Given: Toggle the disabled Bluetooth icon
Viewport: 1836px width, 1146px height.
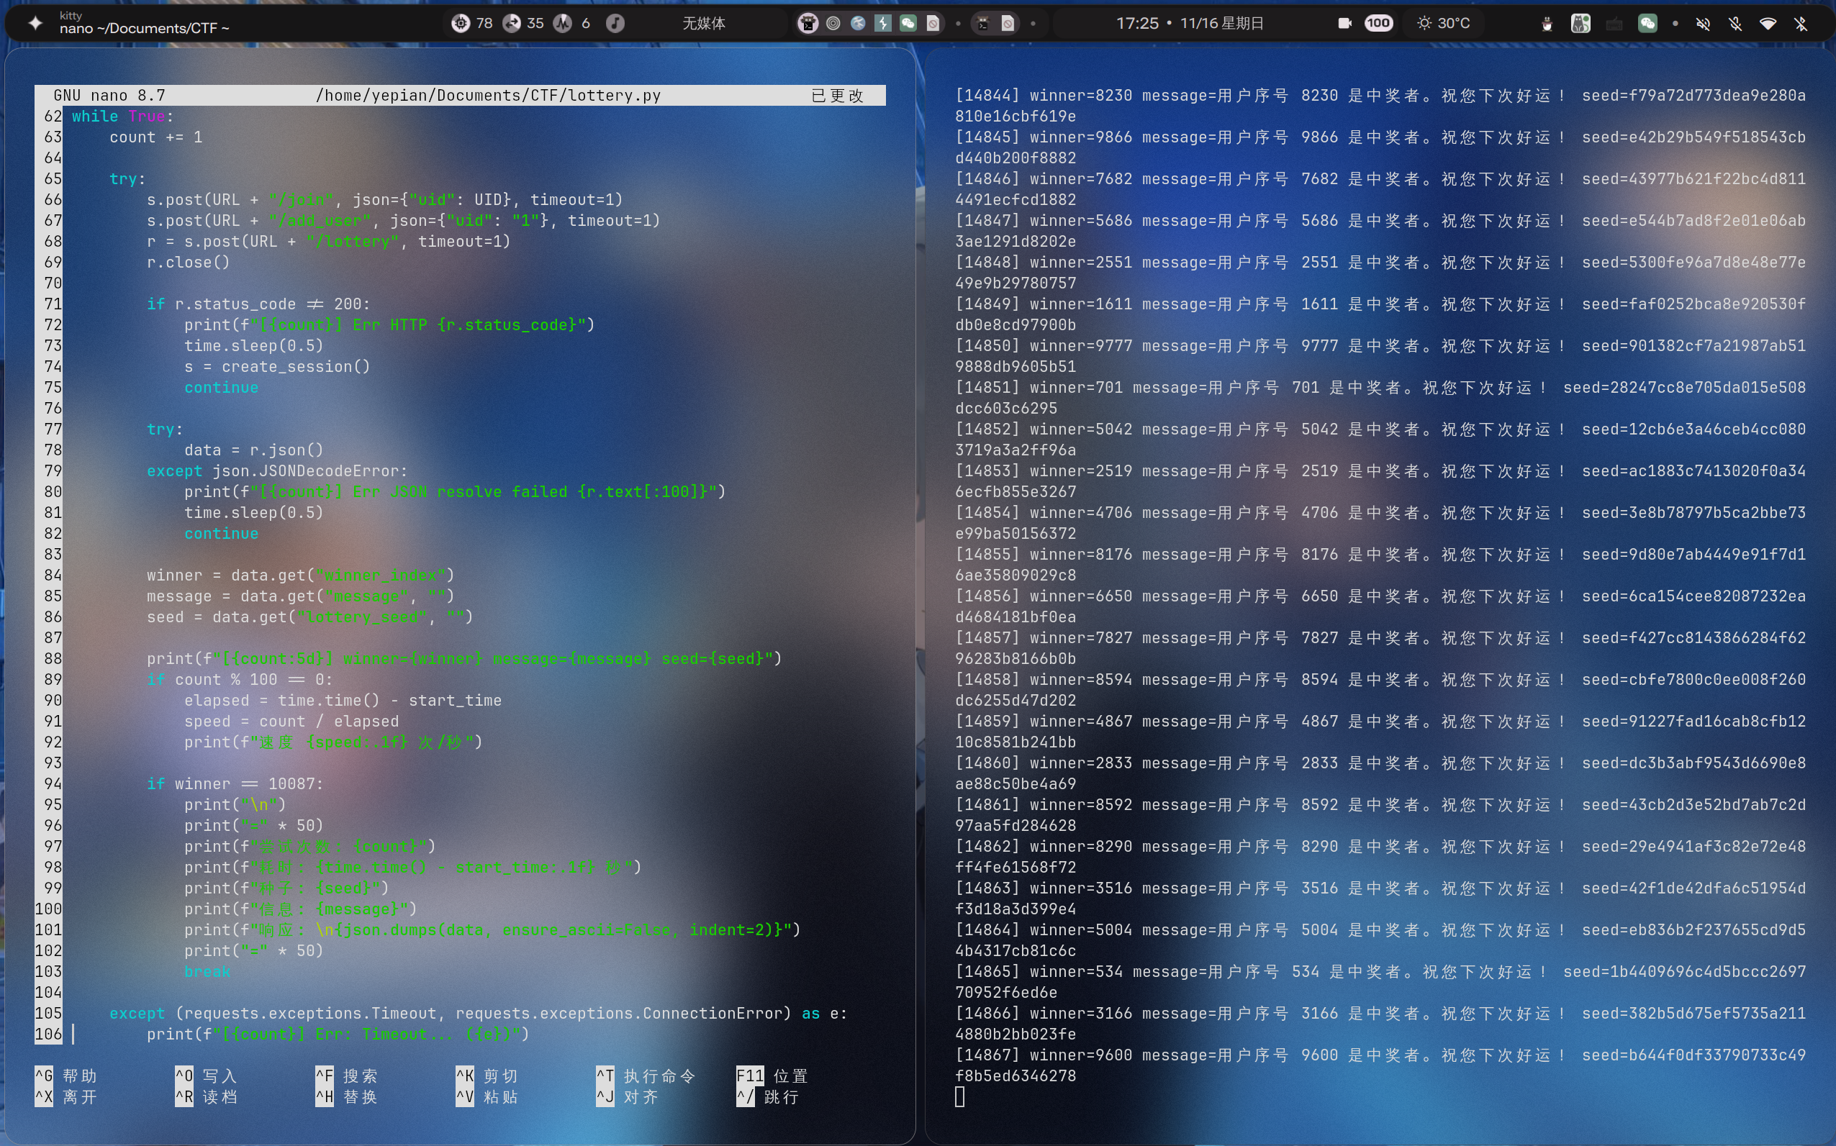Looking at the screenshot, I should click(1801, 24).
